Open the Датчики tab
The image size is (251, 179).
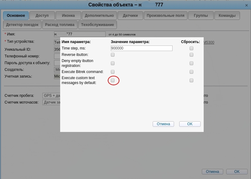pyautogui.click(x=130, y=16)
